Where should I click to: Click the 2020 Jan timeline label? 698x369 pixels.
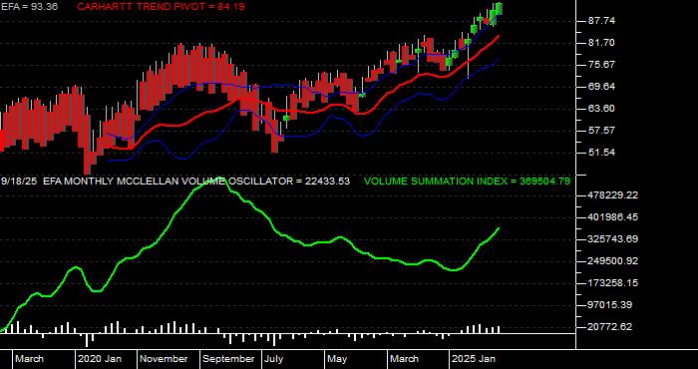[x=100, y=359]
